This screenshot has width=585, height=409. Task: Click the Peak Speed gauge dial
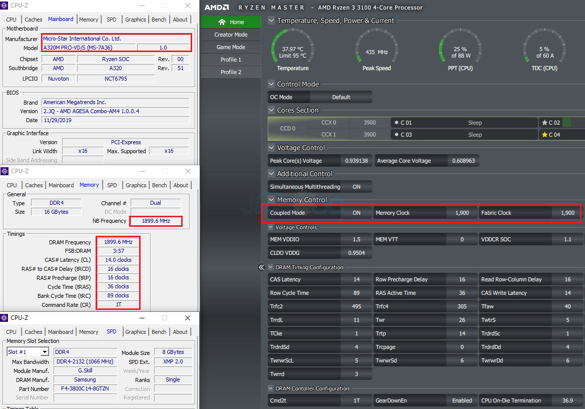376,49
